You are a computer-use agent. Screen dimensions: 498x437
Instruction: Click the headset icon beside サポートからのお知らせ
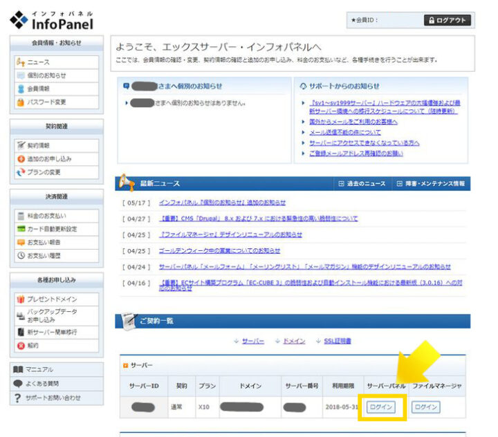304,86
